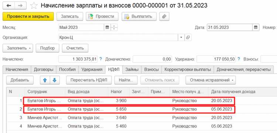
Task: Click the Добавить button
Action: (x=20, y=80)
